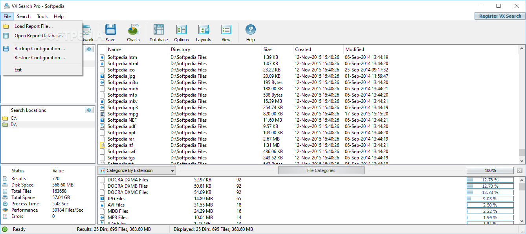
Task: Click the file icon of Softpedia.pdf
Action: [102, 126]
